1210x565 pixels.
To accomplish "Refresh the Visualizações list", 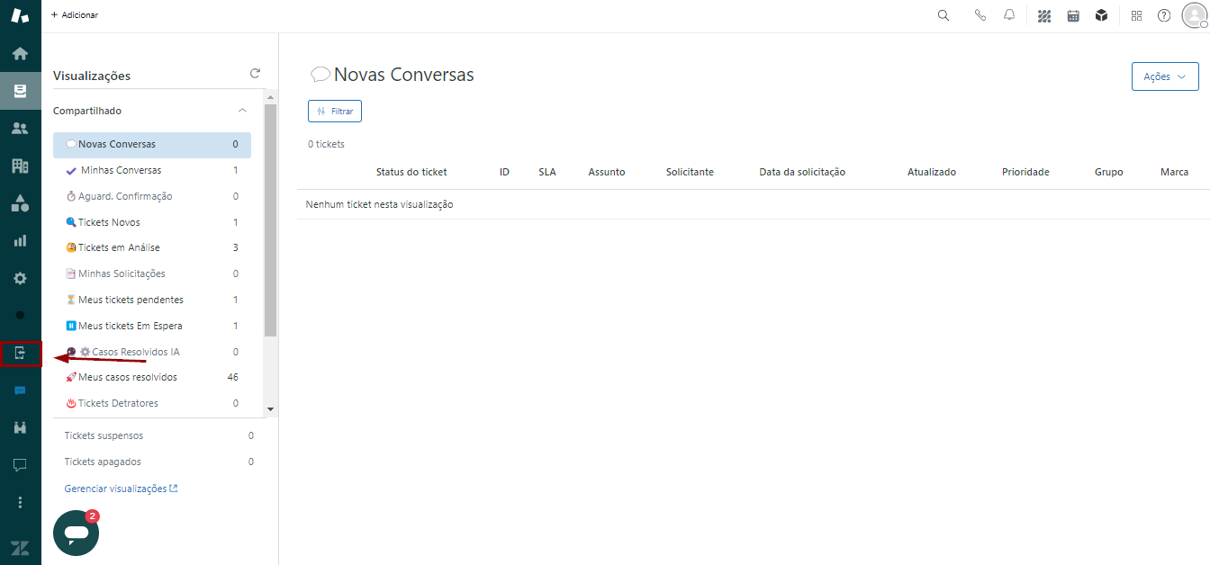I will point(255,74).
